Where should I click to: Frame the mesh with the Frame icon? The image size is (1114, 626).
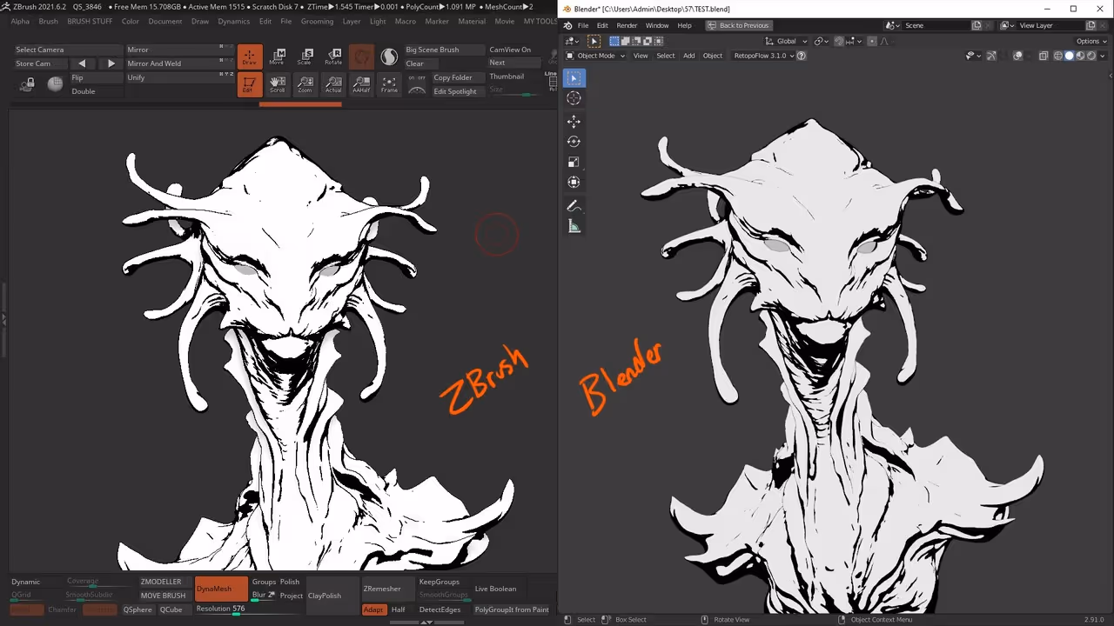pyautogui.click(x=389, y=84)
